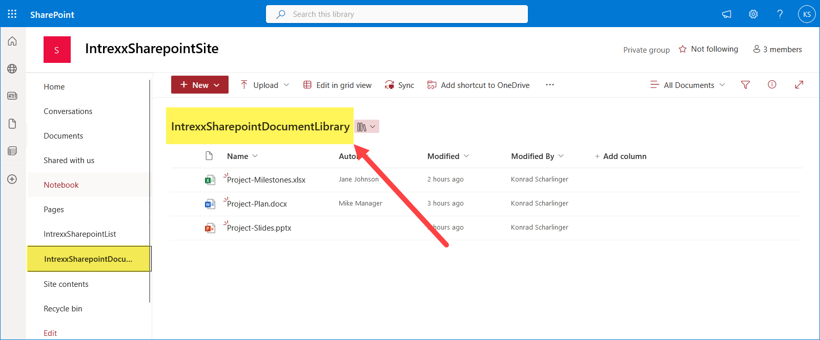The height and width of the screenshot is (340, 820).
Task: Open the Project-Milestones.xlsx file
Action: tap(266, 180)
